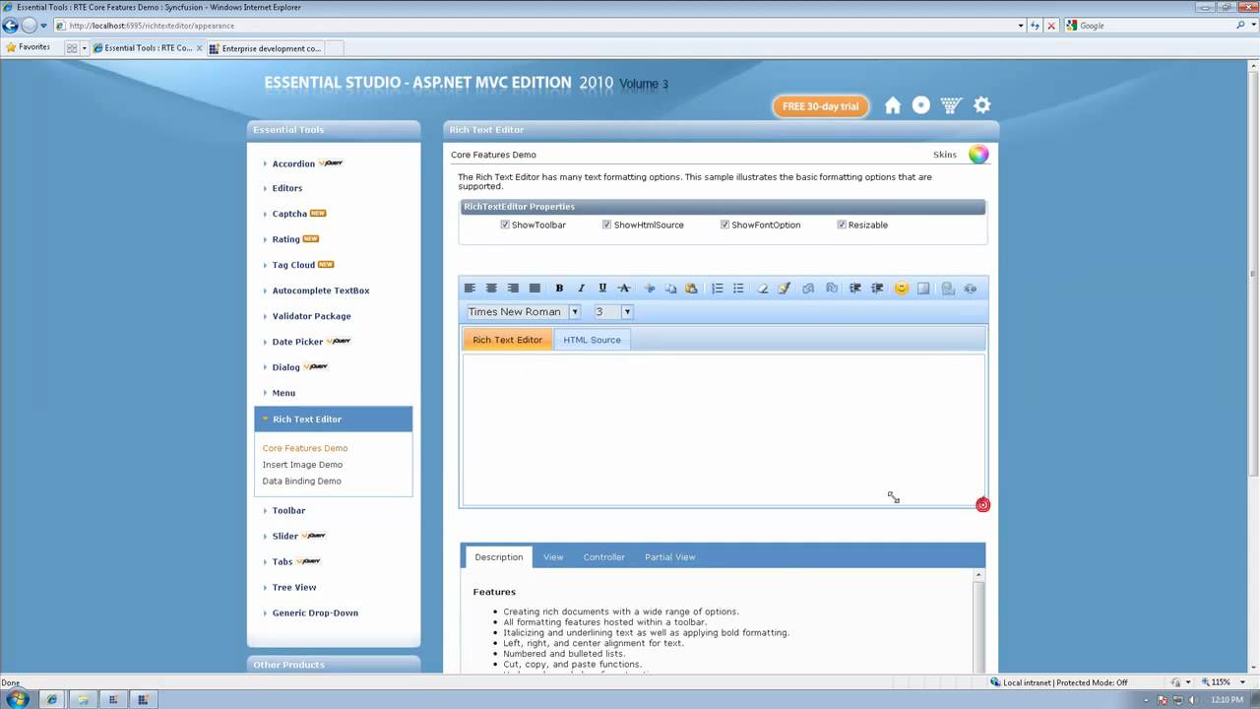Image resolution: width=1260 pixels, height=709 pixels.
Task: Justify text in editor toolbar
Action: tap(535, 289)
